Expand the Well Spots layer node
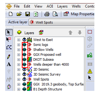Viewport: 98px width, 94px height. click(19, 79)
